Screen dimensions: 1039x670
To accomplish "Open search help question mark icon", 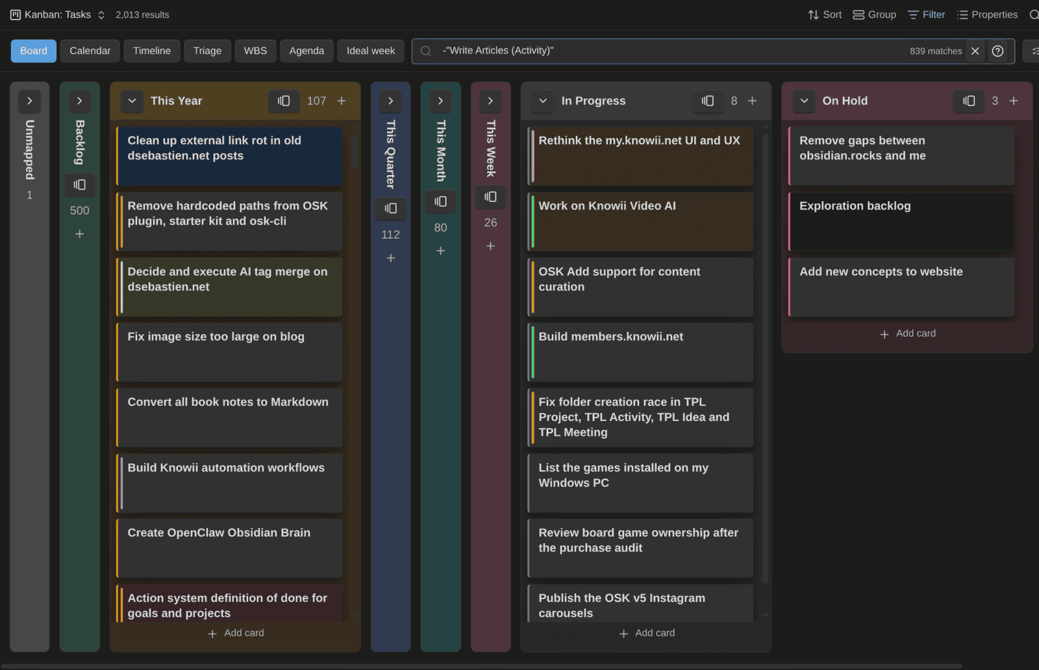I will [997, 51].
